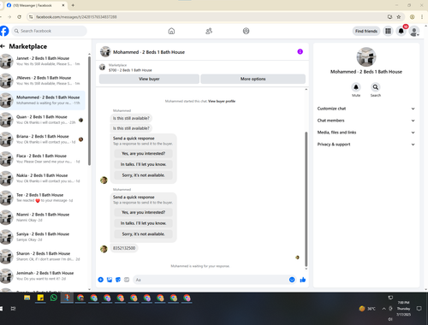The width and height of the screenshot is (428, 325).
Task: Open Nianni - 2 Beds 1 Bath House chat
Action: tap(43, 217)
